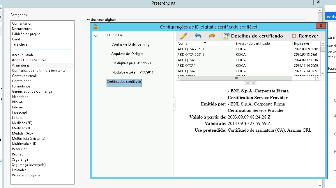
Task: Select IDs digitais para Windows
Action: pyautogui.click(x=131, y=63)
